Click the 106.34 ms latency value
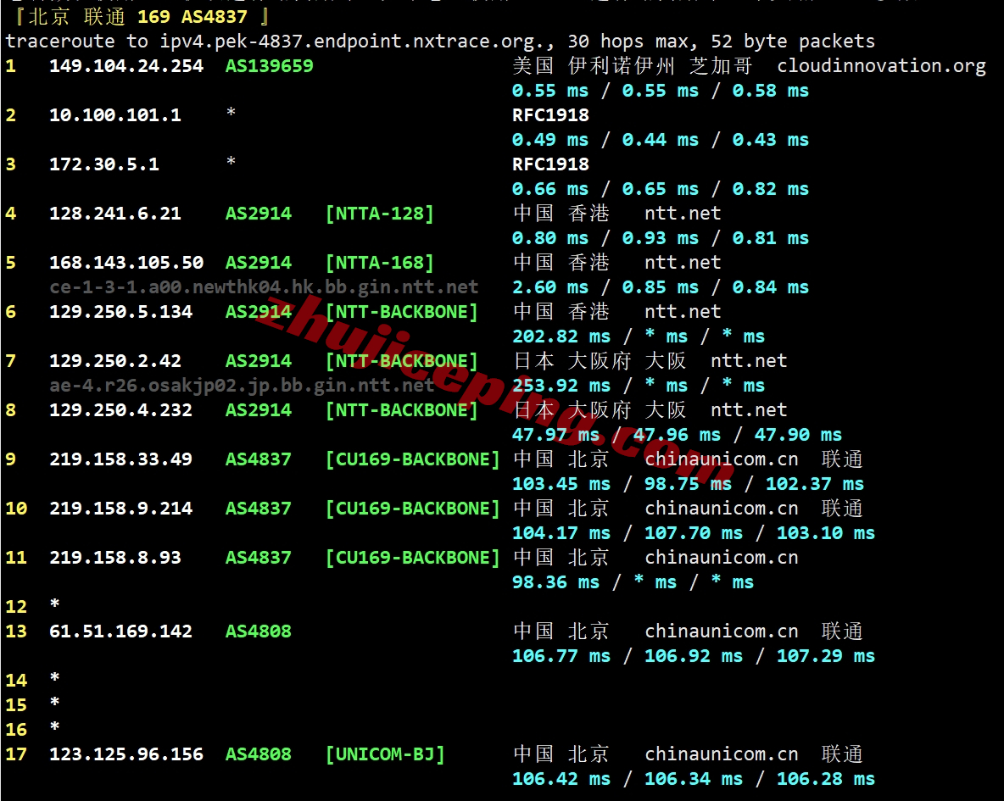 pyautogui.click(x=694, y=779)
